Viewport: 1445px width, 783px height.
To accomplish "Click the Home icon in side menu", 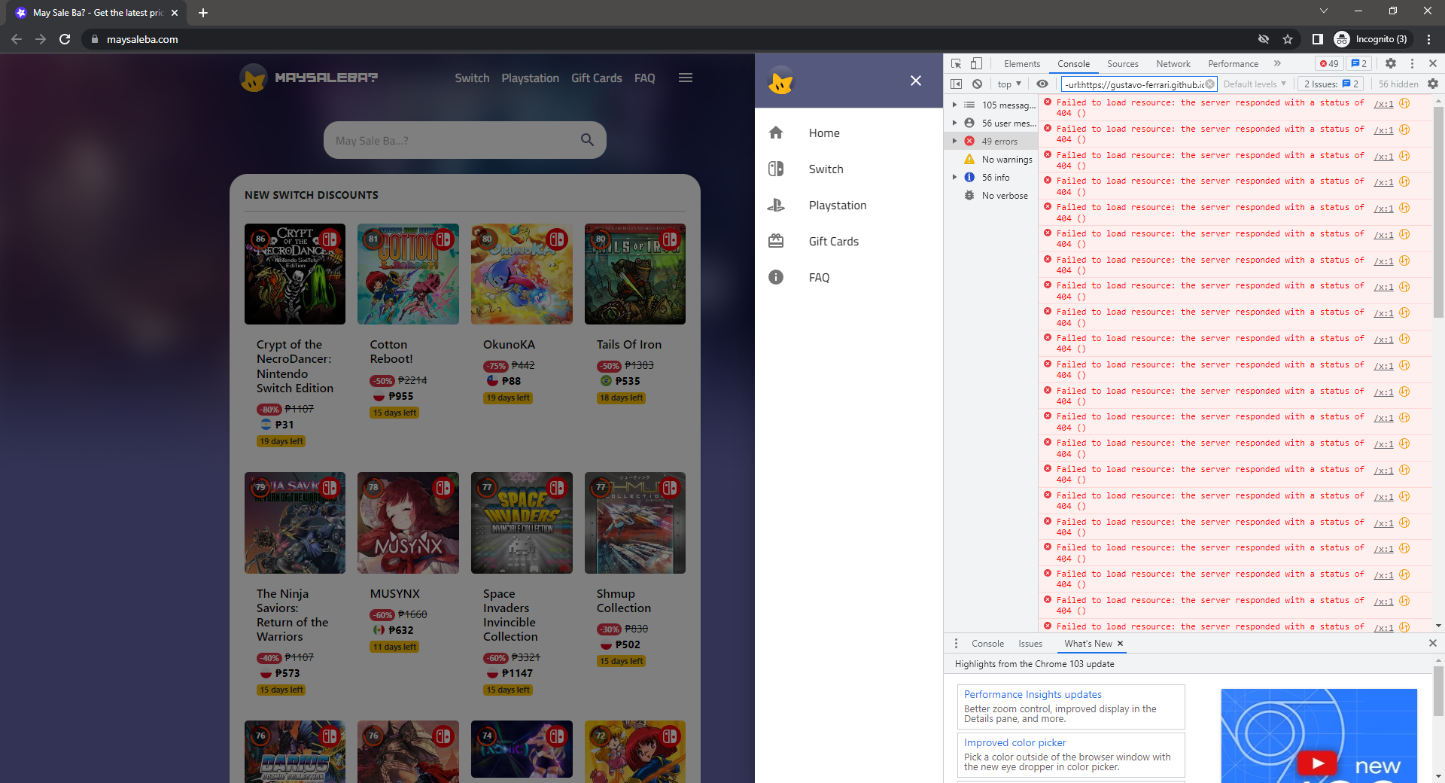I will 776,133.
